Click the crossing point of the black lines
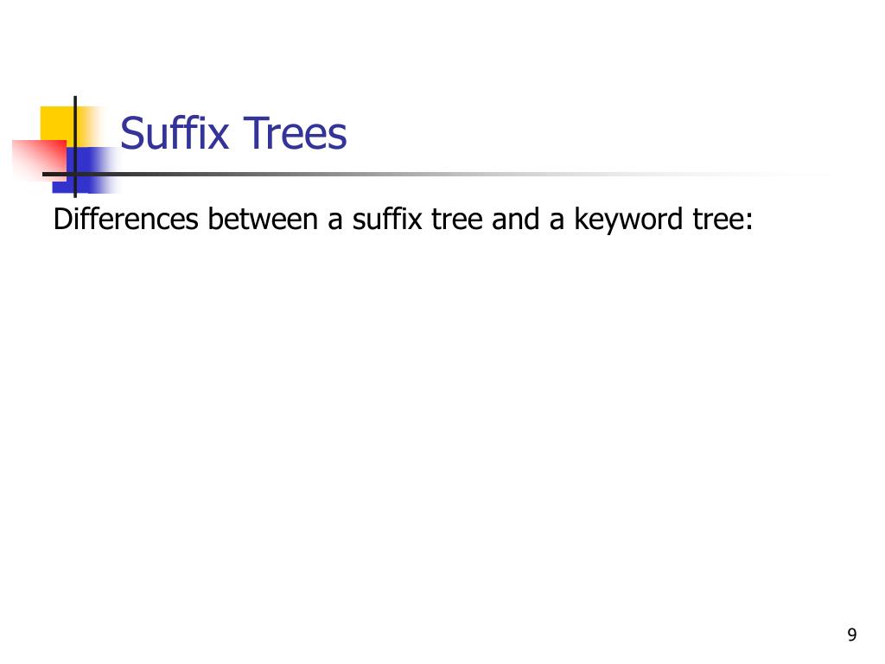The height and width of the screenshot is (664, 885). pos(75,174)
